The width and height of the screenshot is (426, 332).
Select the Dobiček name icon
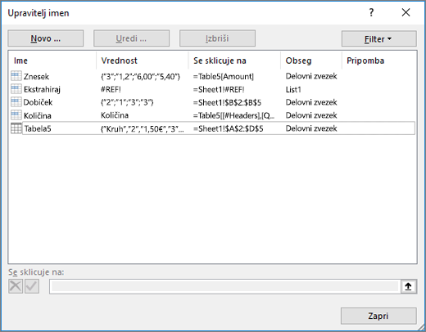(x=16, y=102)
